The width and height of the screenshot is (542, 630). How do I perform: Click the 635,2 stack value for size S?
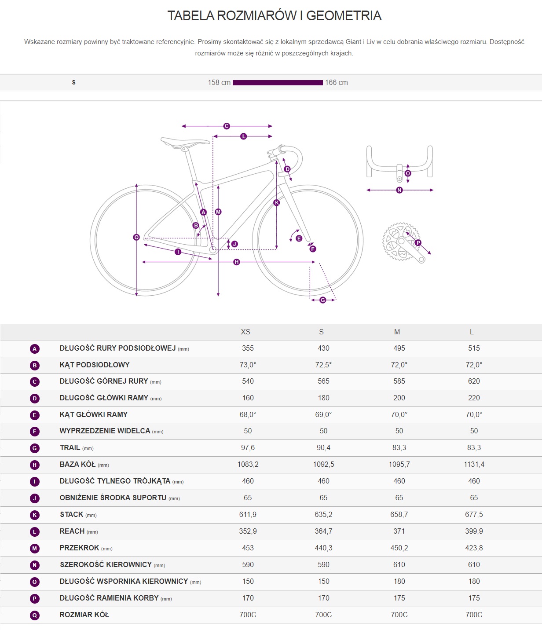pyautogui.click(x=323, y=515)
